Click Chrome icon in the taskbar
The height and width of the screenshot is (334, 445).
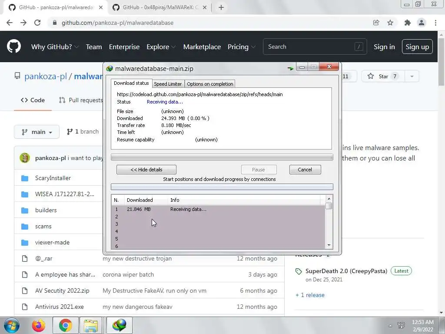[x=66, y=325]
